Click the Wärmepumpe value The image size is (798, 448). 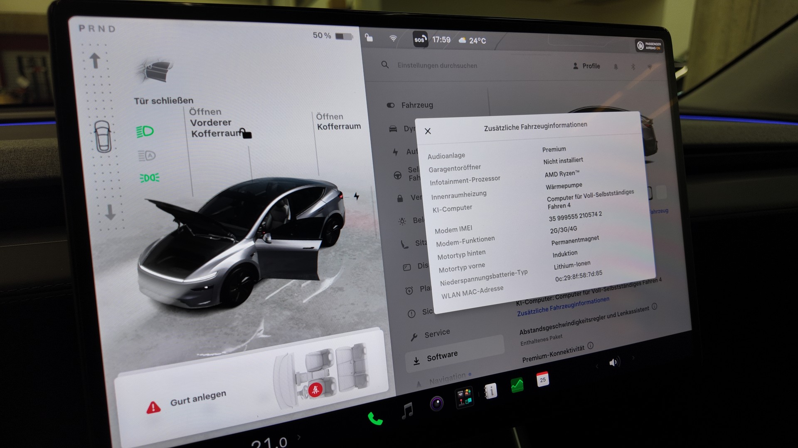pos(564,186)
